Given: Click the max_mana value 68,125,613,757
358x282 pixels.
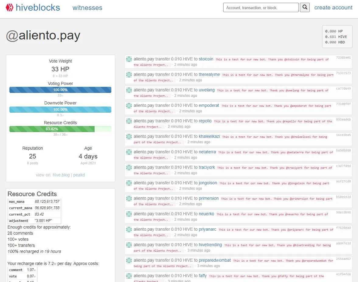Looking at the screenshot, I should pyautogui.click(x=47, y=202).
